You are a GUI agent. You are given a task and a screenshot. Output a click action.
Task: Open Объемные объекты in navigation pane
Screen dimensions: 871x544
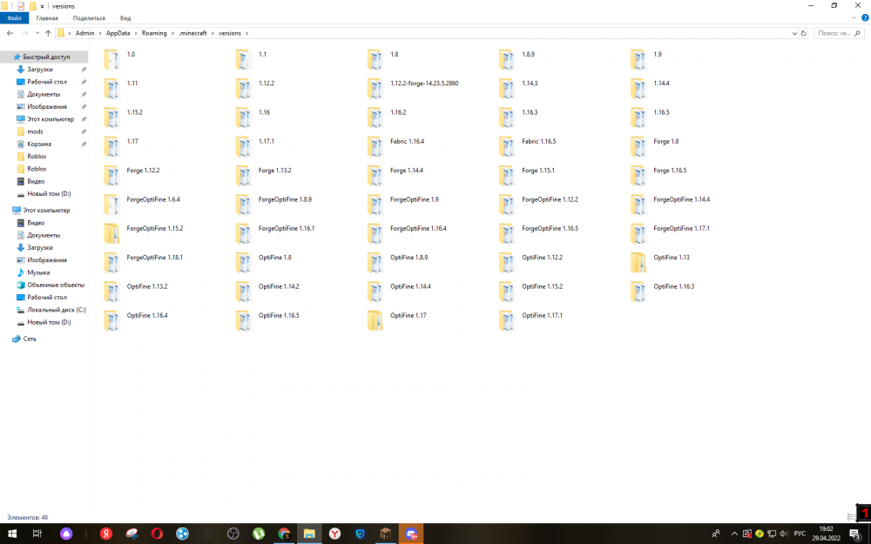[56, 285]
